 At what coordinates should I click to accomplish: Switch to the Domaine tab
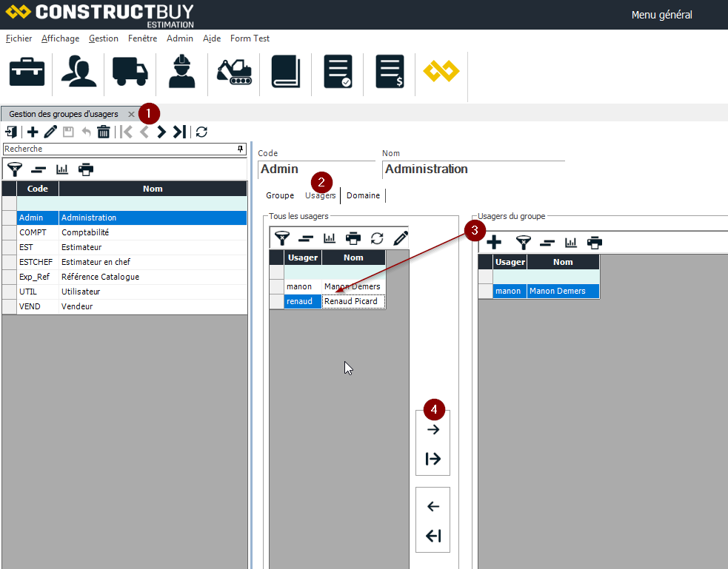pos(363,195)
